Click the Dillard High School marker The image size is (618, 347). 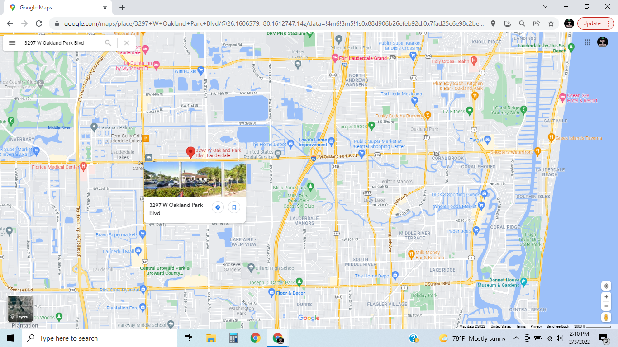pos(251,268)
